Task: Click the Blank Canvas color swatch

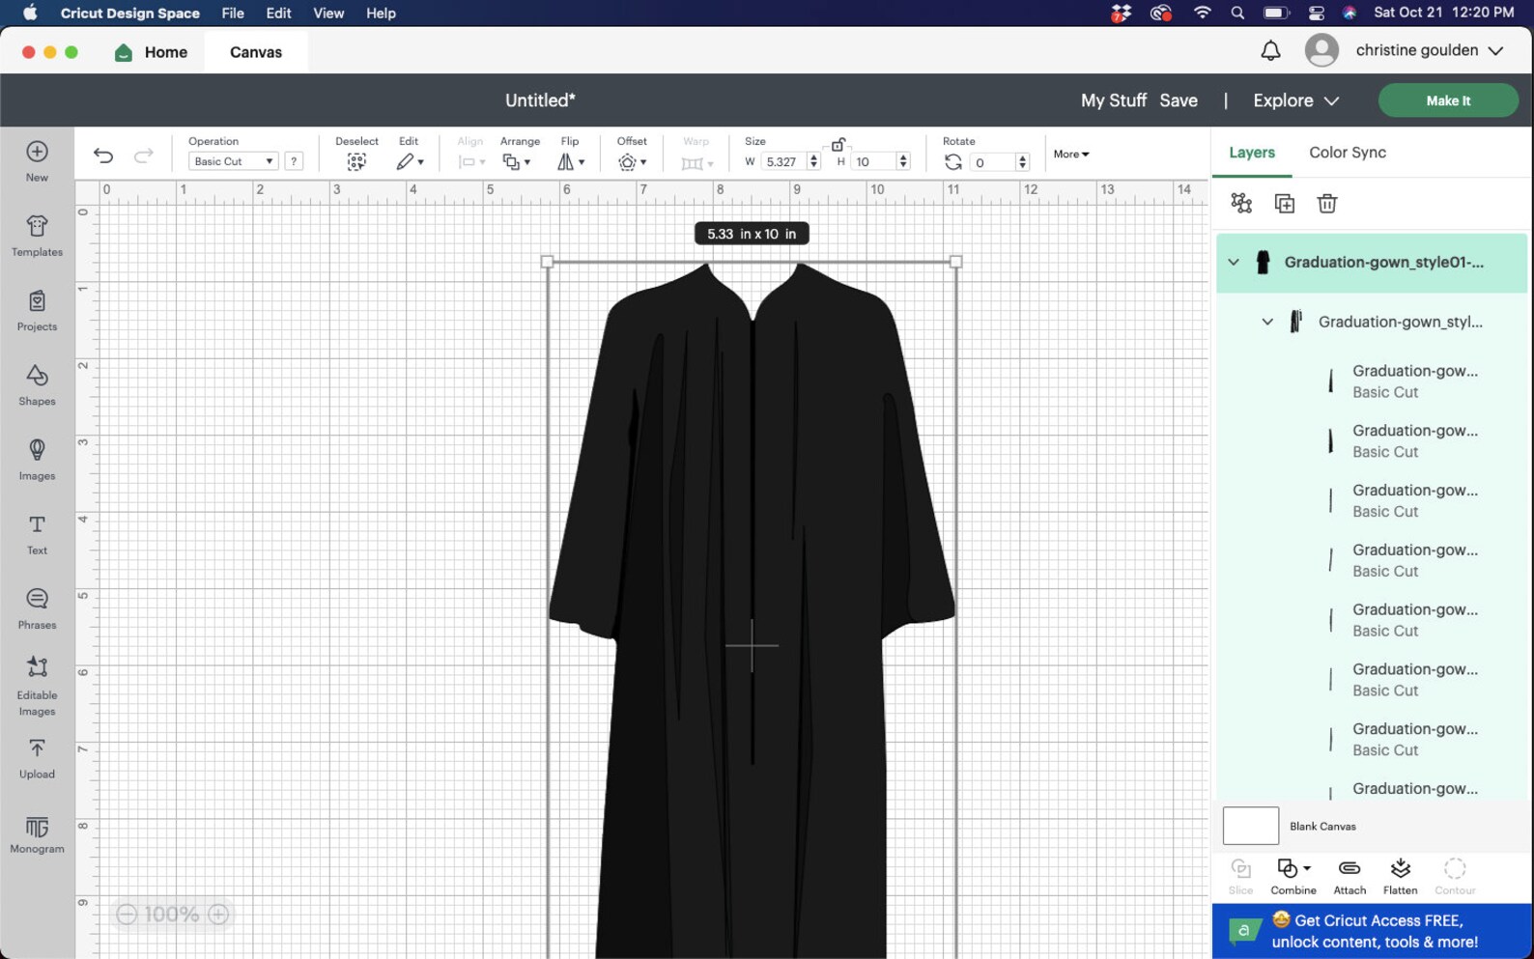Action: pos(1250,826)
